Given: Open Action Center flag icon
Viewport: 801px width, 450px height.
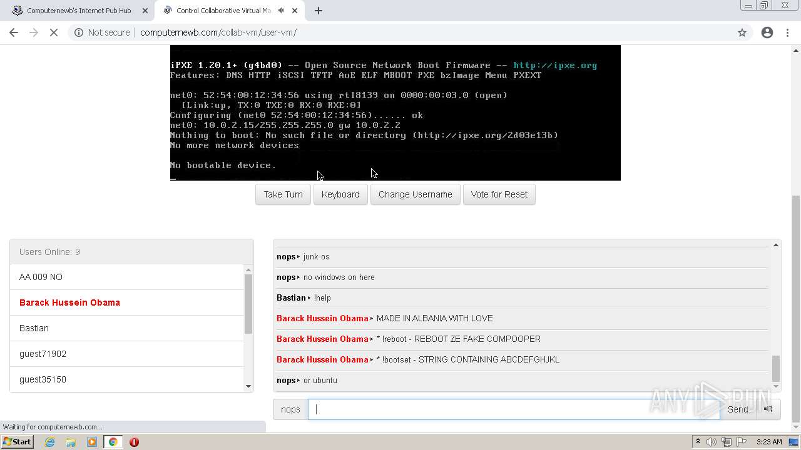Looking at the screenshot, I should [740, 442].
